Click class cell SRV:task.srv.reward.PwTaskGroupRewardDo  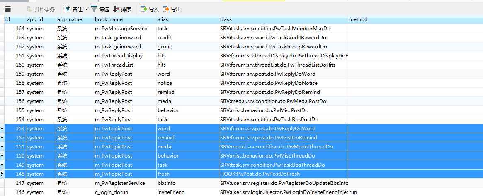click(x=284, y=47)
